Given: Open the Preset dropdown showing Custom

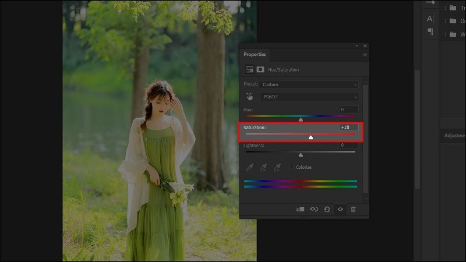Looking at the screenshot, I should tap(309, 84).
